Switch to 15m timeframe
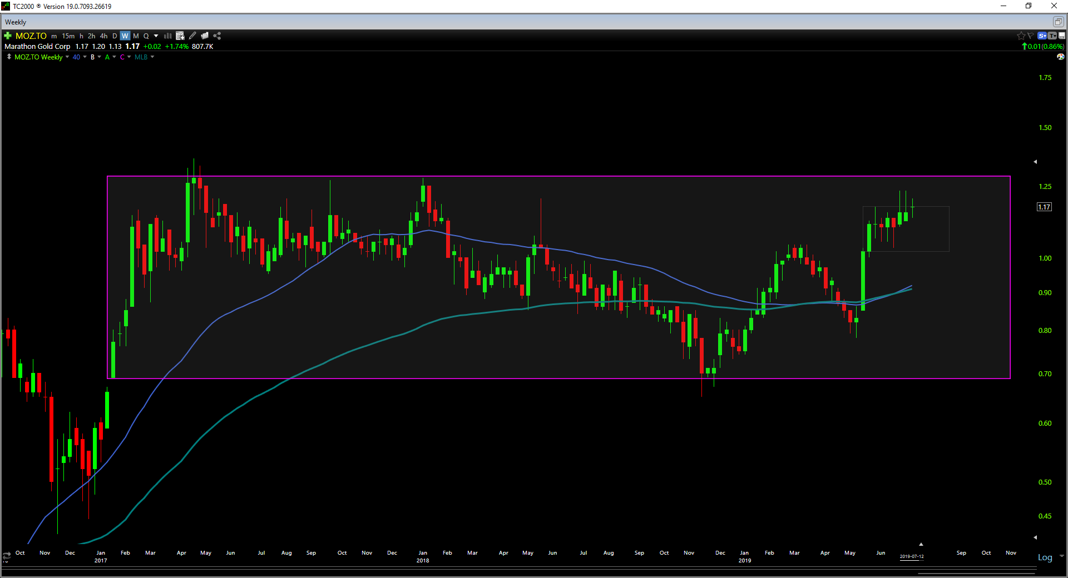 point(68,36)
